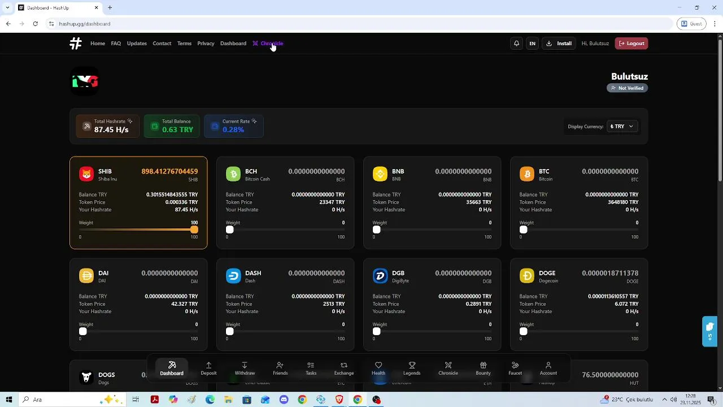Click the weather 23°C Çok bulutlu widget
Screen dimensions: 723x407
(x=628, y=400)
